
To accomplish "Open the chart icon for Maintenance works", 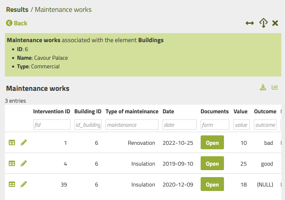I will [x=275, y=88].
